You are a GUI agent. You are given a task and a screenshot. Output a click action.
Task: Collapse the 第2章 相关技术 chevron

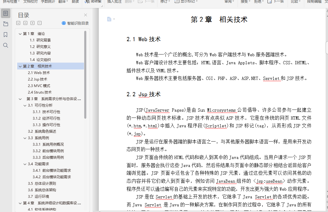20,66
